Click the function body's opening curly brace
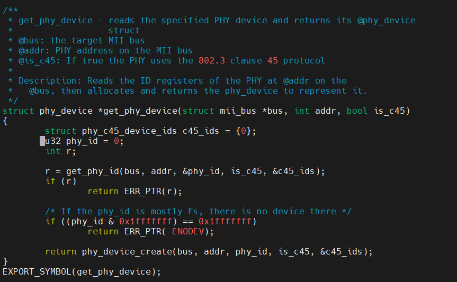Viewport: 457px width, 282px height. (x=5, y=121)
